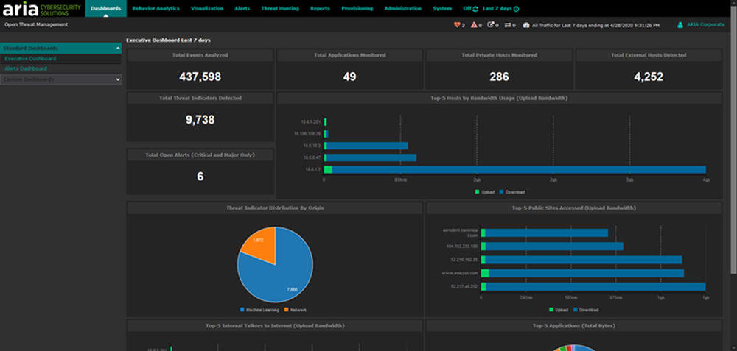737x351 pixels.
Task: Click the Total Open Alerts value 6
Action: (200, 177)
